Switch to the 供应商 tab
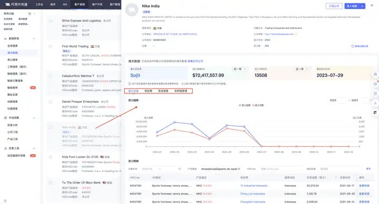This screenshot has width=379, height=204. 148,91
